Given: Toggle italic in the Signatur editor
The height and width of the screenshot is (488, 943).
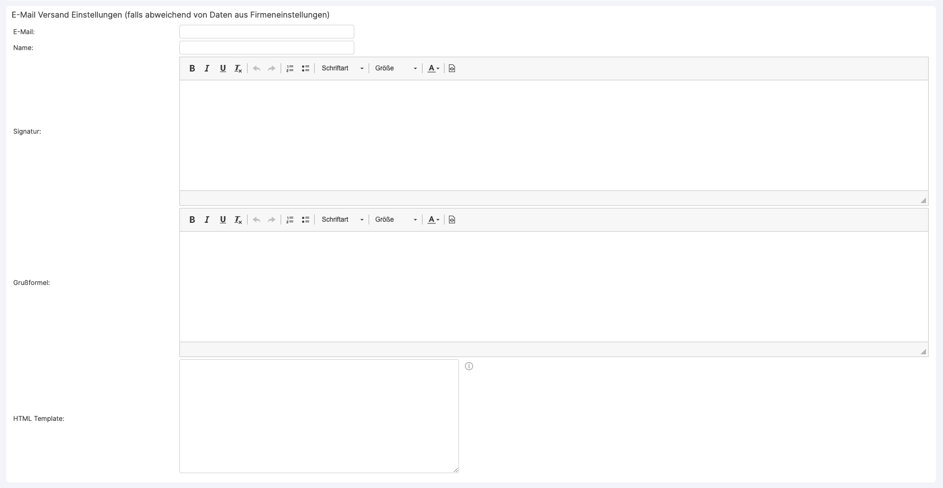Looking at the screenshot, I should pos(207,68).
